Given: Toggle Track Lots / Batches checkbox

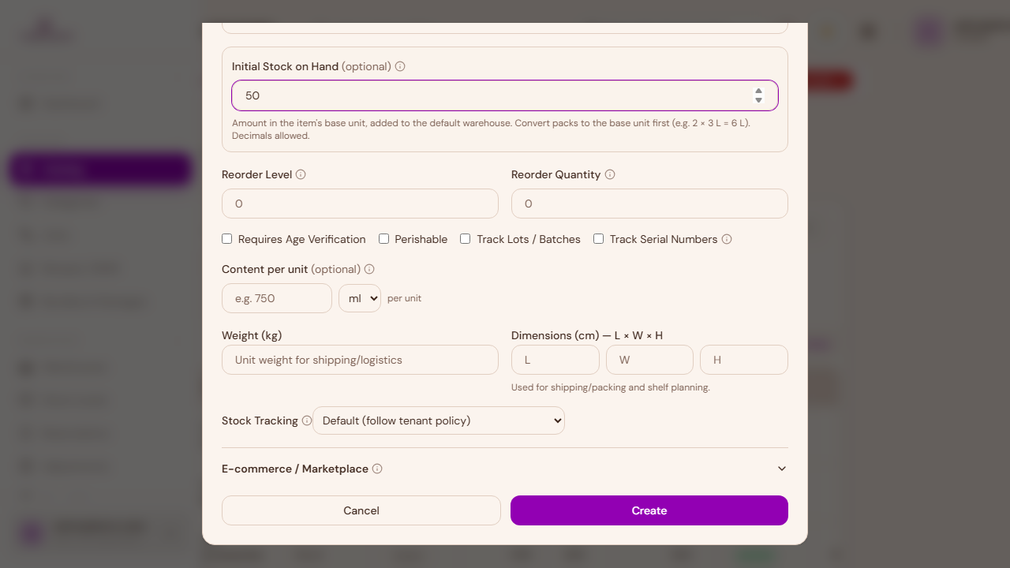Looking at the screenshot, I should click(x=466, y=238).
